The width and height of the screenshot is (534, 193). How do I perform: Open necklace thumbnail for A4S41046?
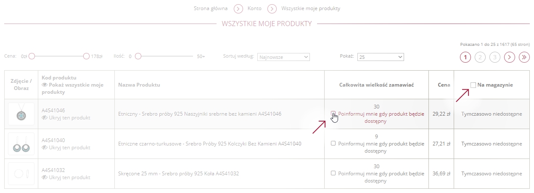click(21, 114)
